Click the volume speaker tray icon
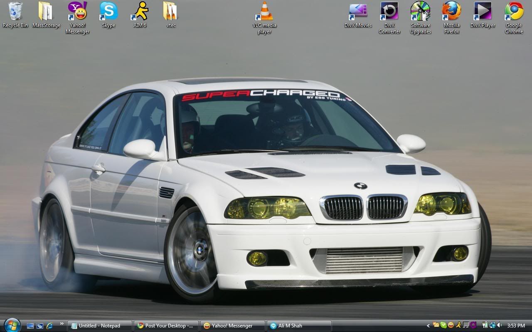 coord(499,325)
